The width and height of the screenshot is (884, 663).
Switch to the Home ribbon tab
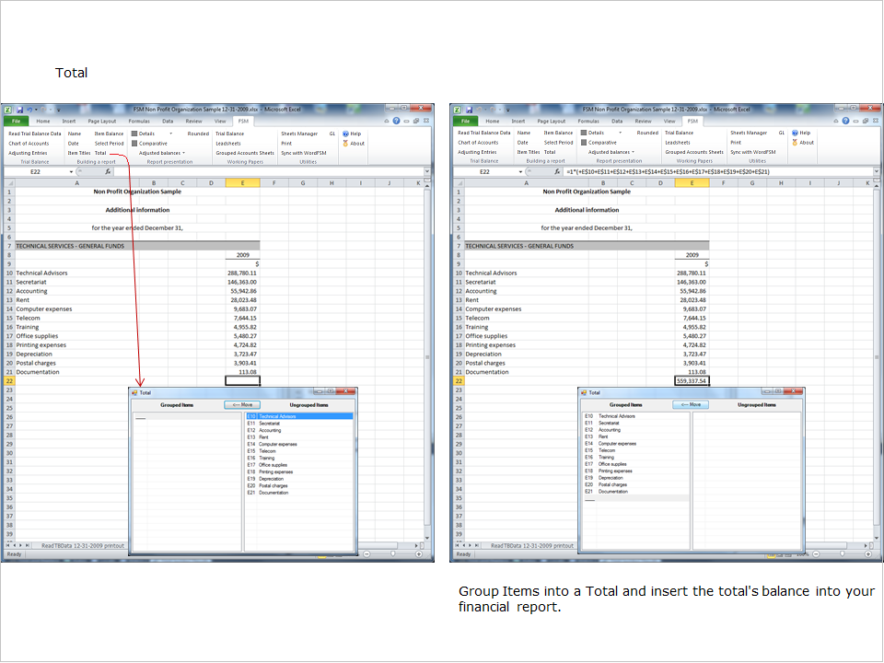click(43, 121)
